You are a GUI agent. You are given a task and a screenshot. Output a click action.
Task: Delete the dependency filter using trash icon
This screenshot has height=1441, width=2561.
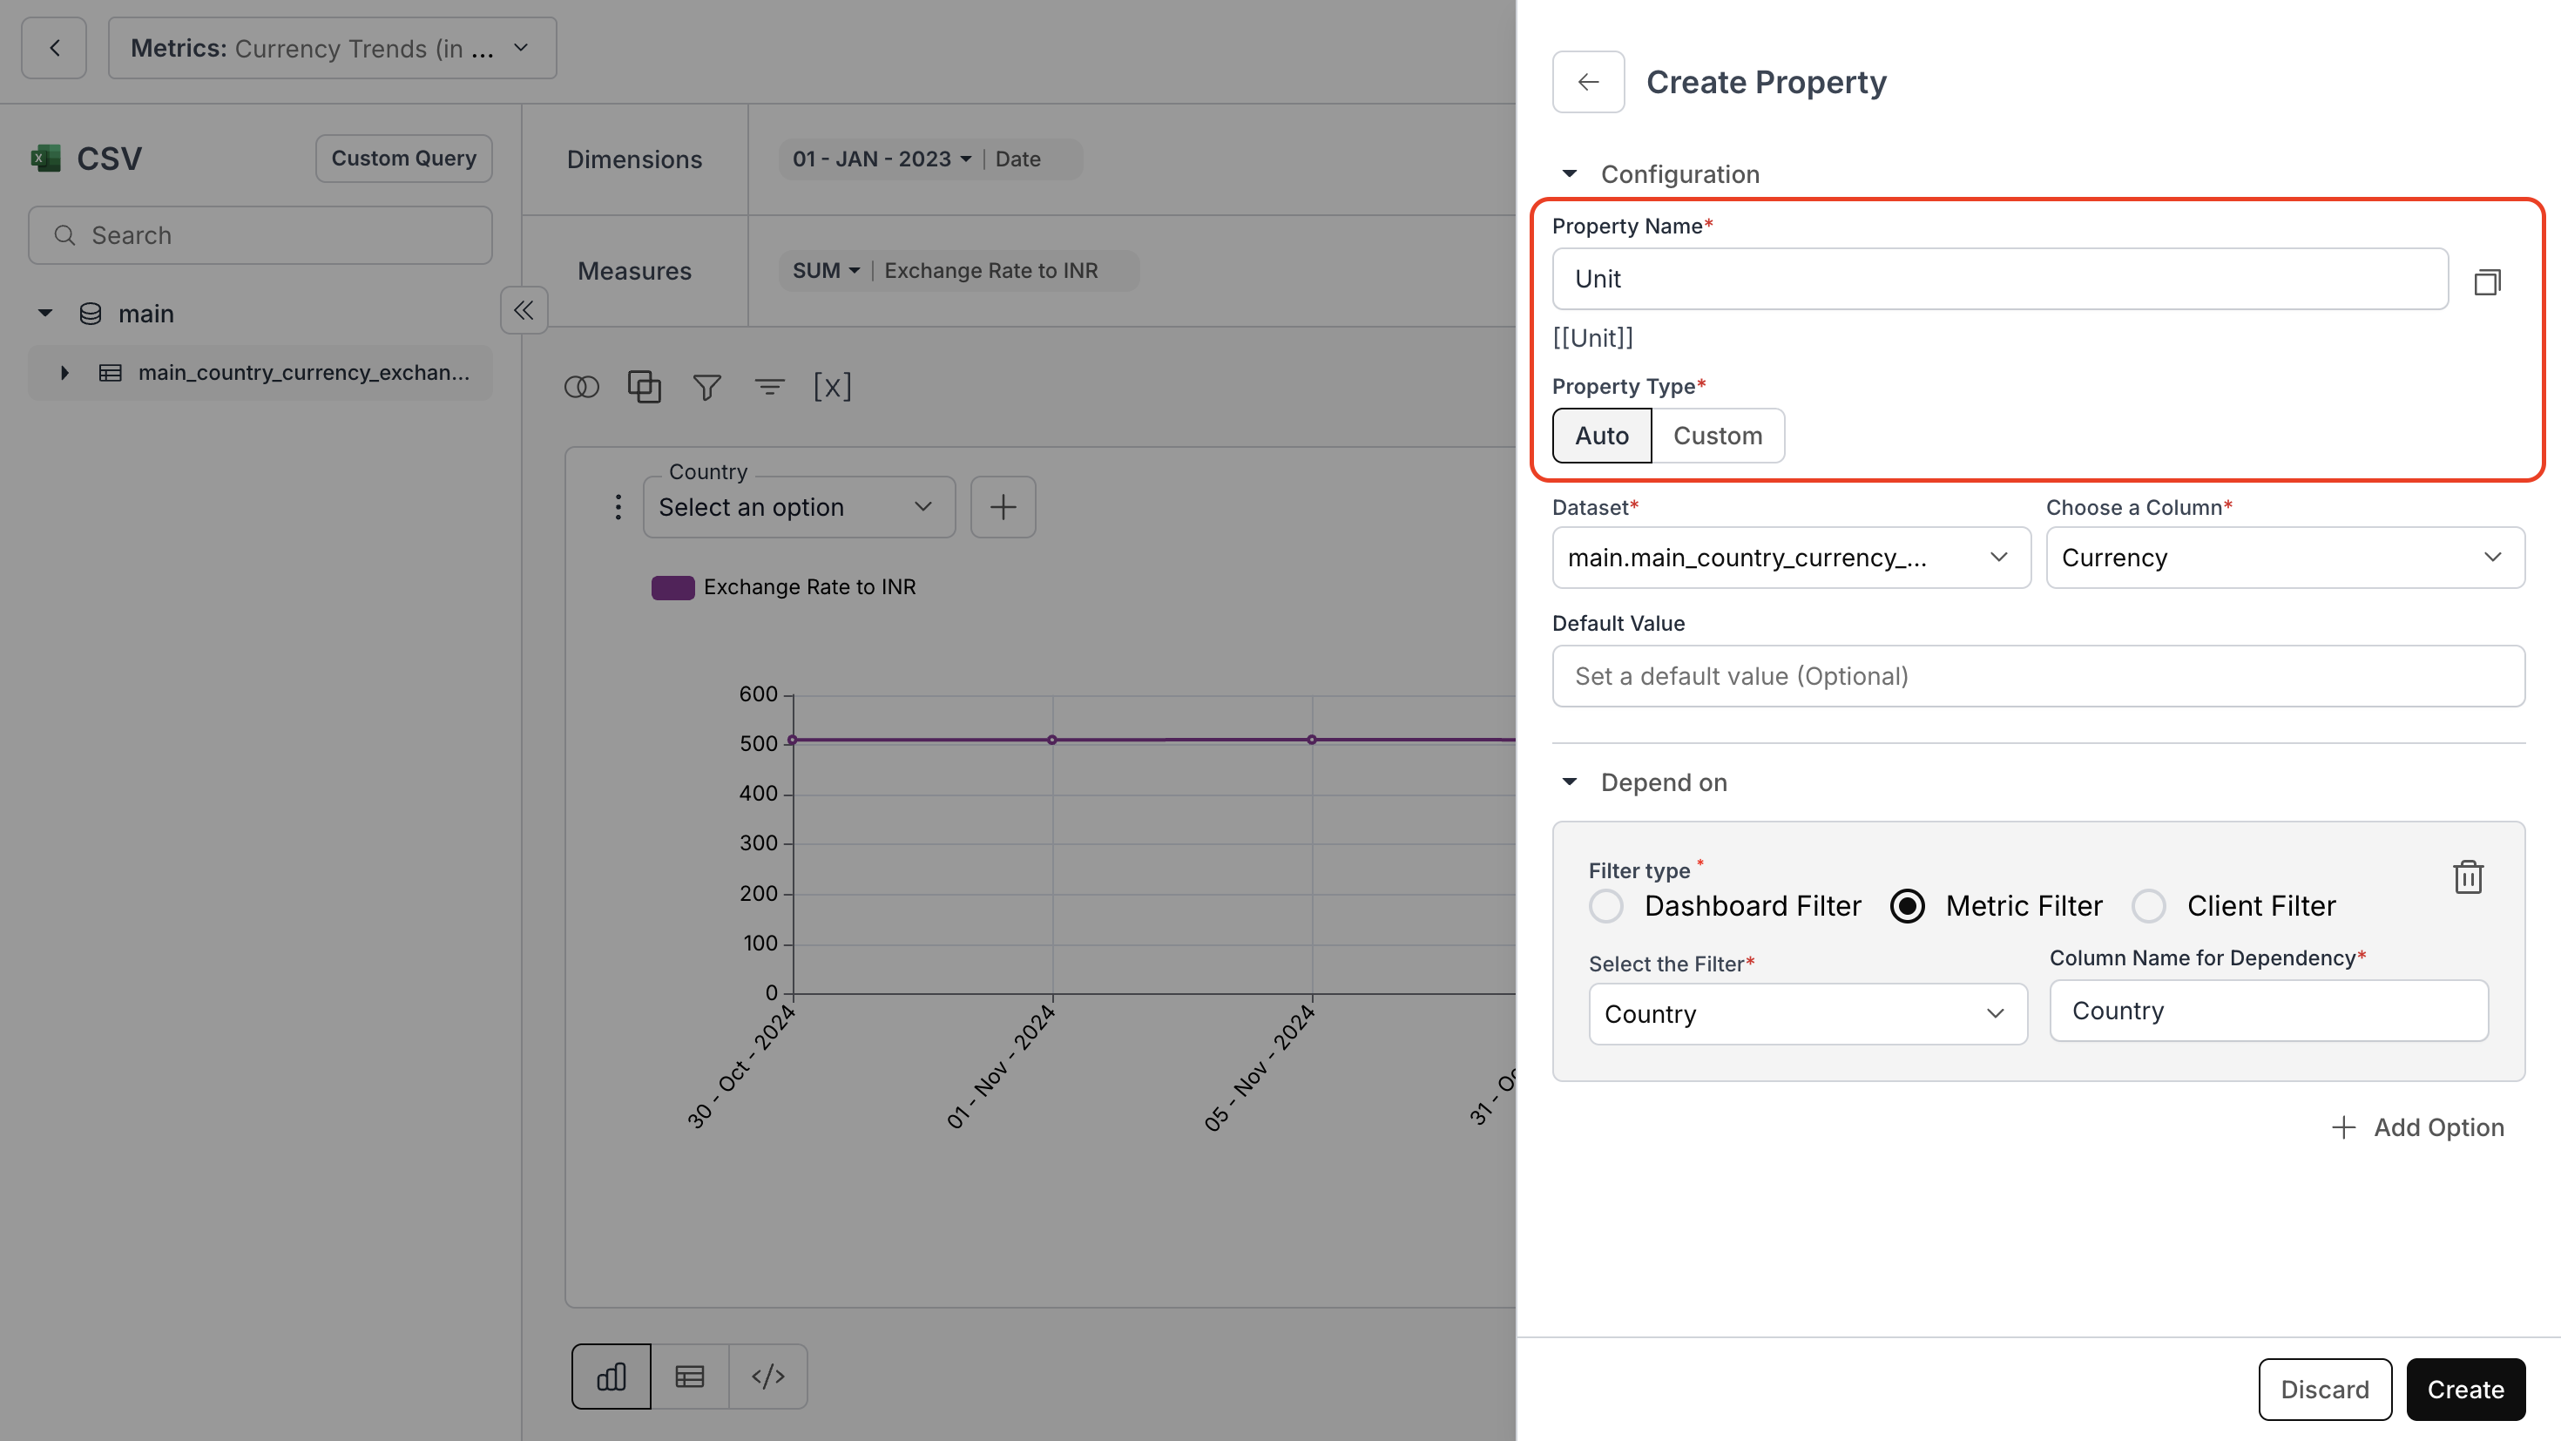tap(2470, 876)
